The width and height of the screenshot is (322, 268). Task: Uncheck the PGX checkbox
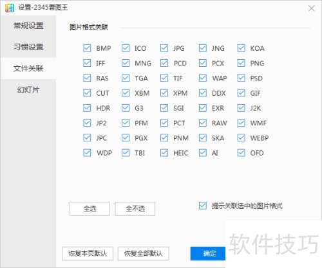(x=126, y=138)
